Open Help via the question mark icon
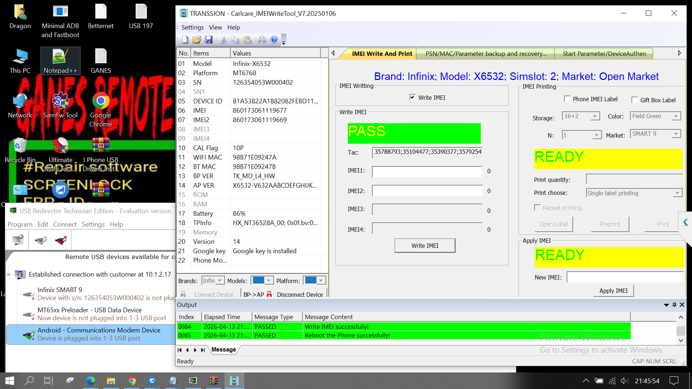692x389 pixels. point(274,40)
